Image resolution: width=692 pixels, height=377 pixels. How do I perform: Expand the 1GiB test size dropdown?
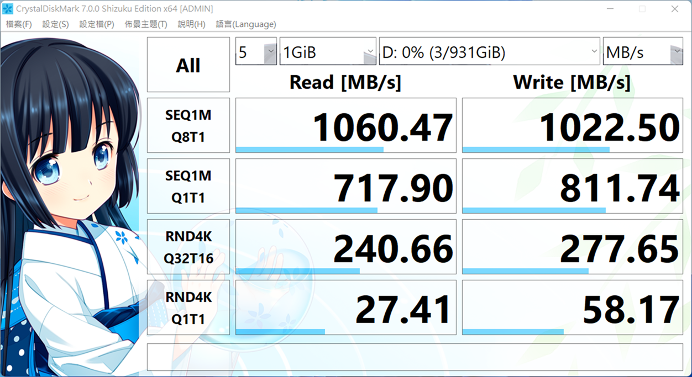pyautogui.click(x=328, y=52)
